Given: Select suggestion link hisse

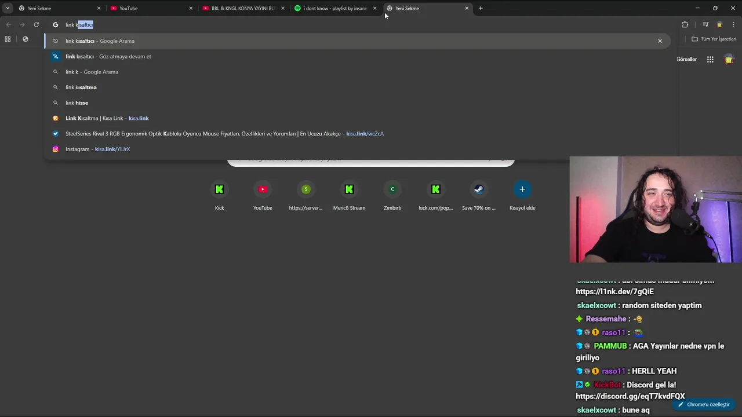Looking at the screenshot, I should coord(357,103).
